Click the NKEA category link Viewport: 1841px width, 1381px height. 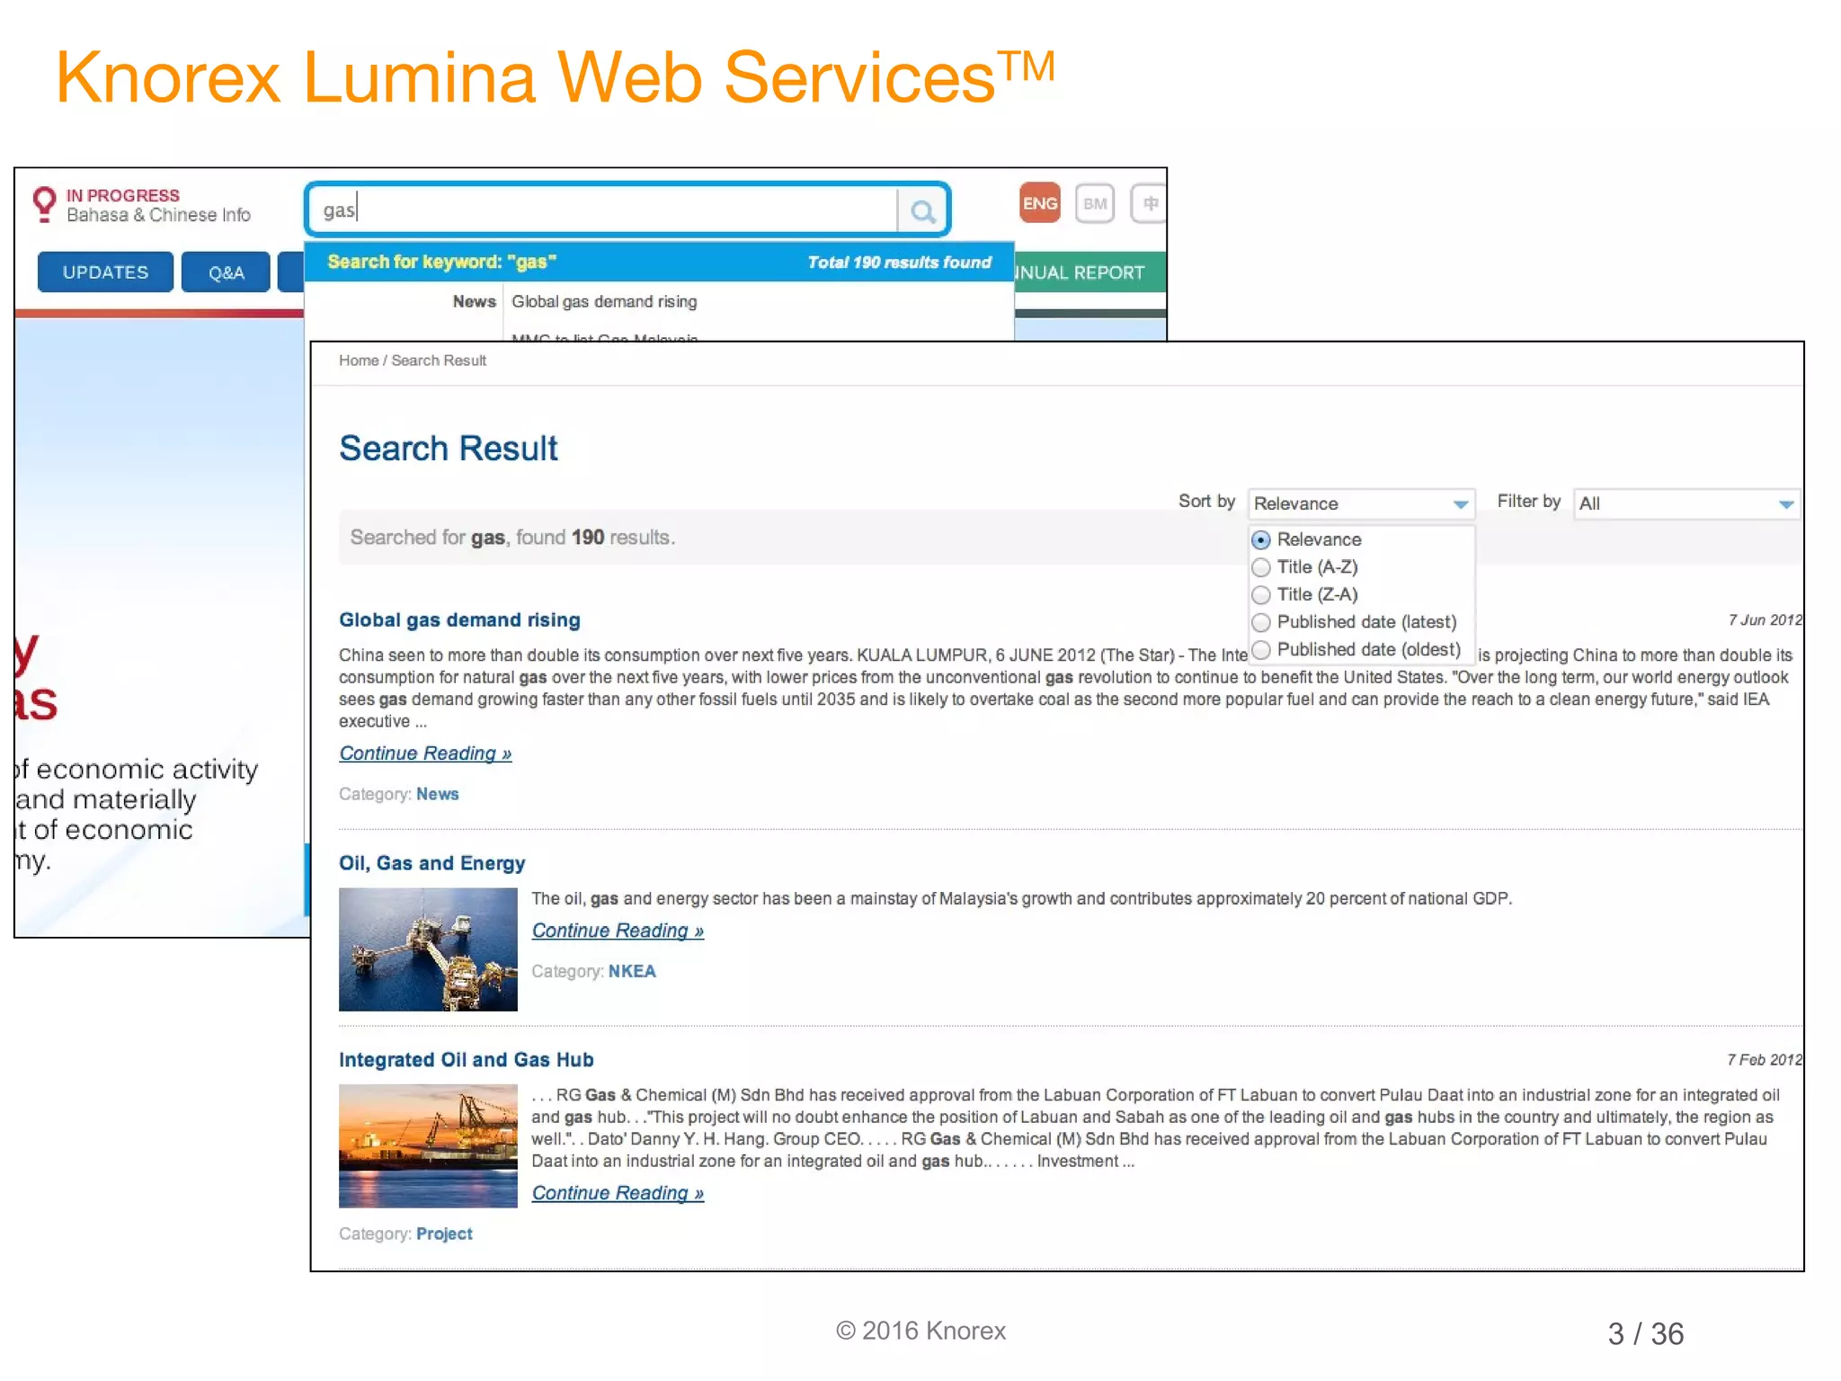click(x=632, y=971)
